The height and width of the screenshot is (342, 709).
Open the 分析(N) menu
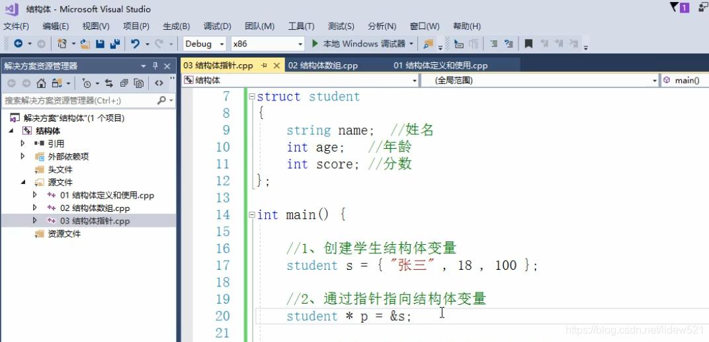point(382,26)
